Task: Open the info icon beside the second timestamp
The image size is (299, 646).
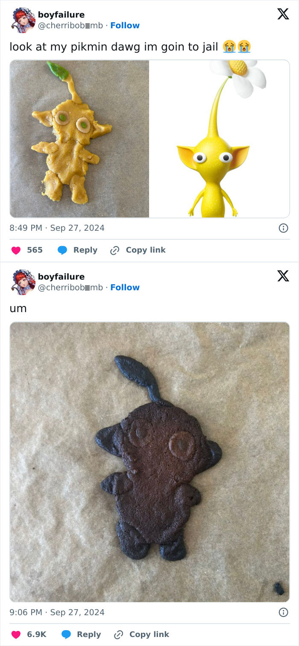Action: click(x=284, y=612)
